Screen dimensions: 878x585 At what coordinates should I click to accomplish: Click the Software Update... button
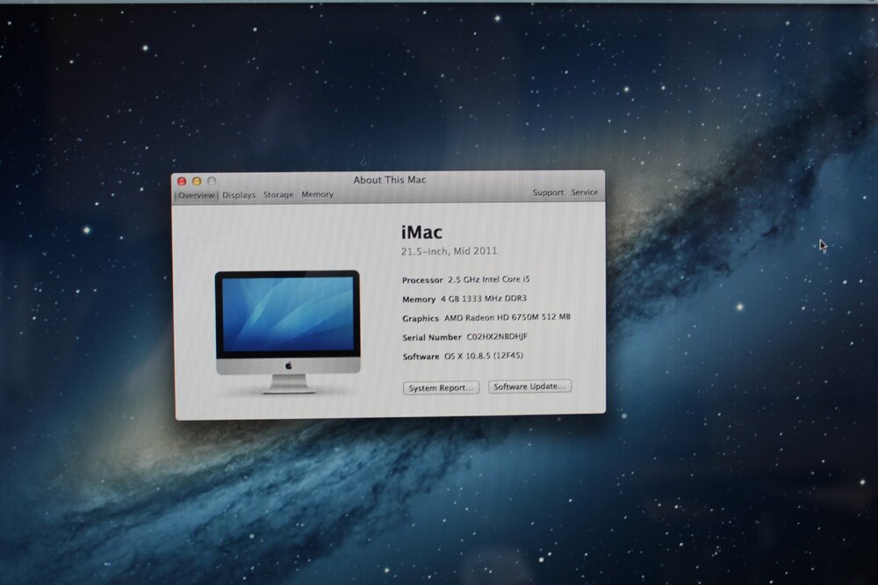pos(529,386)
